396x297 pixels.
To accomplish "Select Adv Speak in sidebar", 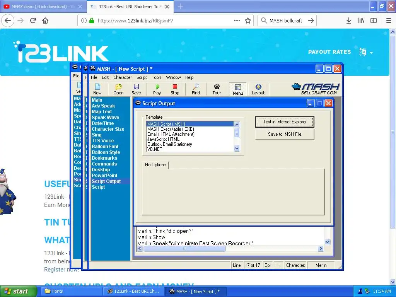I will (x=103, y=106).
